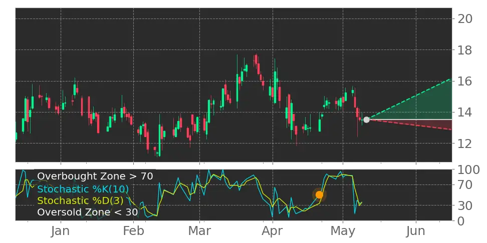Select the 'Stochastic %K(10)' legend label

coord(83,189)
